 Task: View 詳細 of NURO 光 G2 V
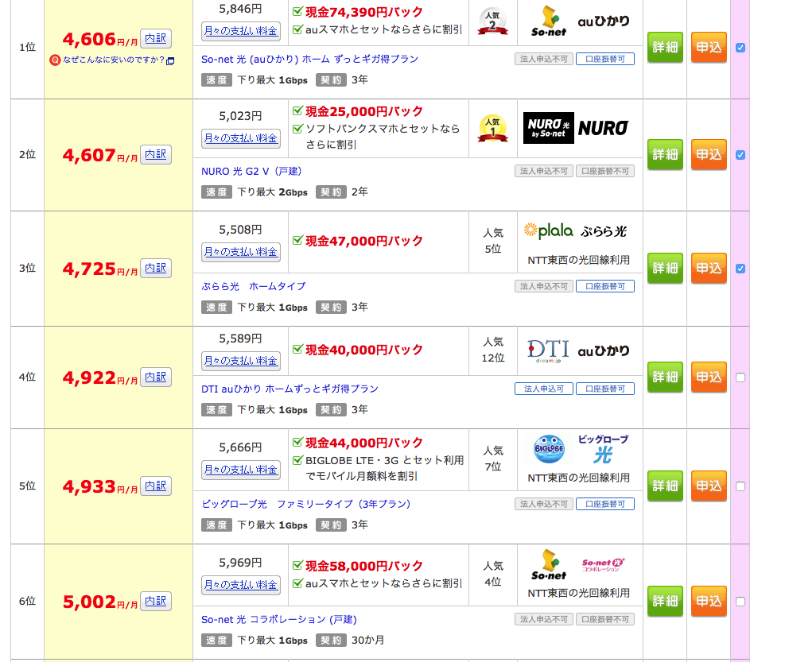pos(665,155)
